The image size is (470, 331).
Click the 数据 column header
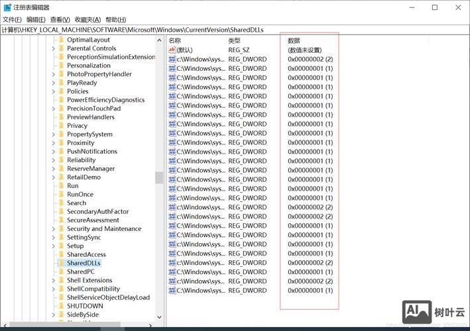(294, 41)
